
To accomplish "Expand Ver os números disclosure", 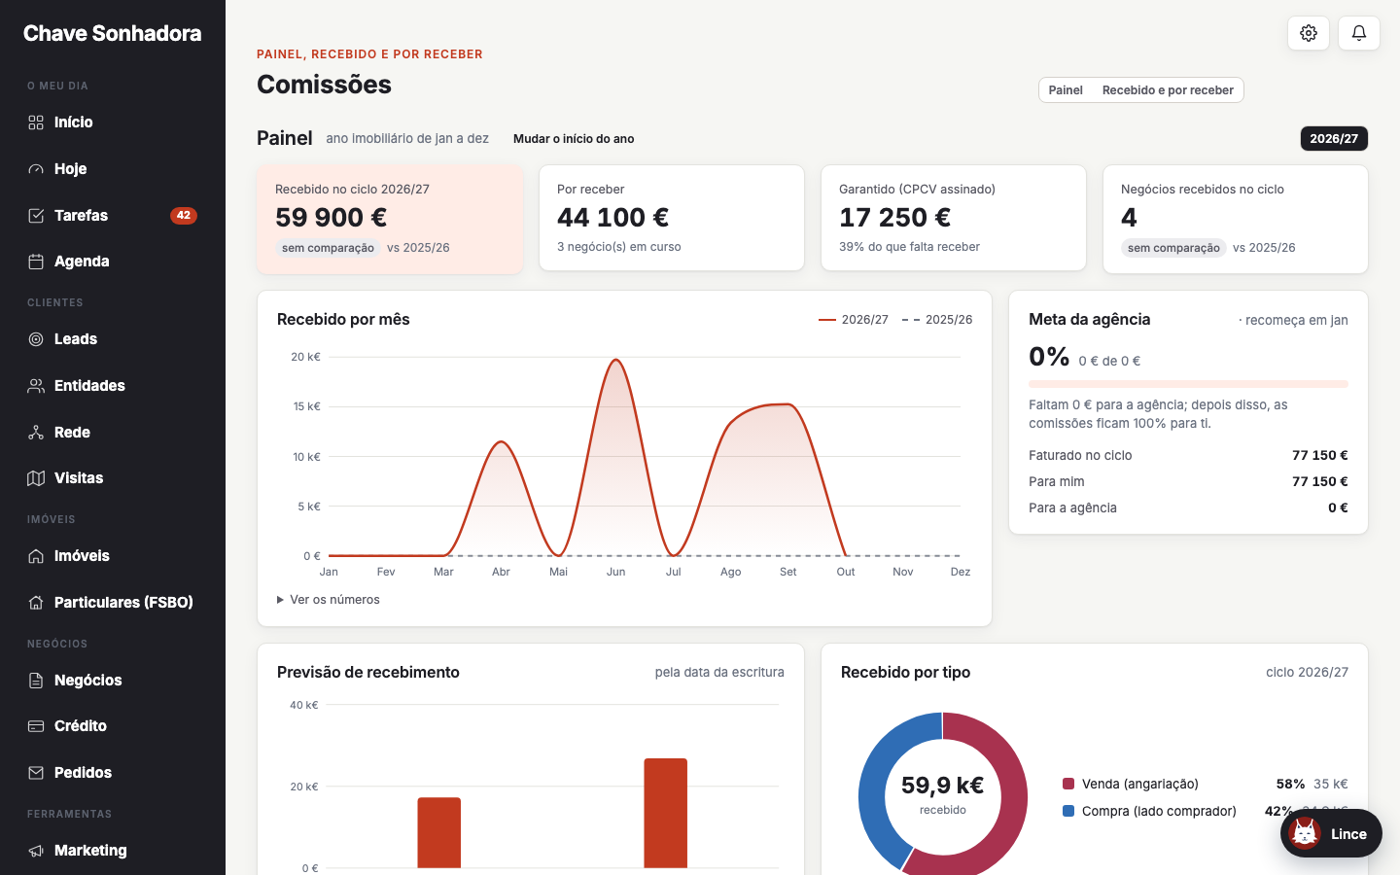I will coord(329,600).
